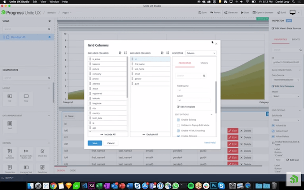Collapse the Edit Options section in the dialog
The image size is (304, 190).
click(211, 114)
